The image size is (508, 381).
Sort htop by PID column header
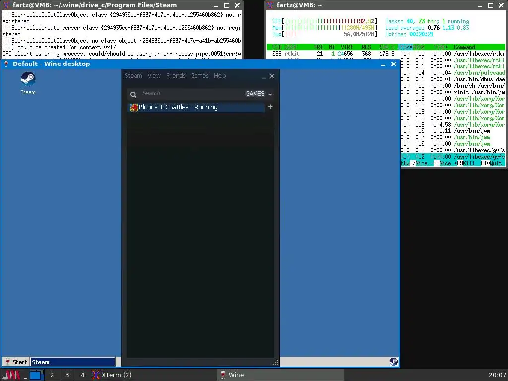coord(277,47)
